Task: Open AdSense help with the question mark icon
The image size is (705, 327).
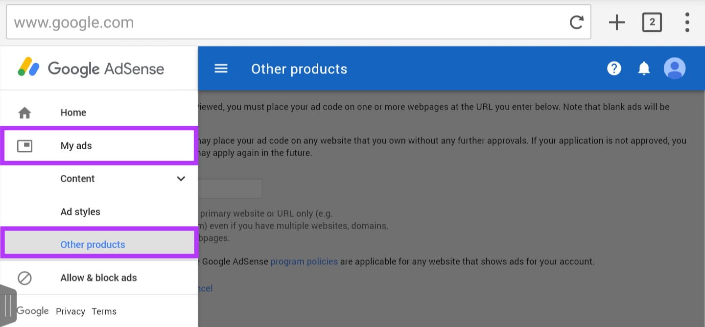Action: (x=614, y=69)
